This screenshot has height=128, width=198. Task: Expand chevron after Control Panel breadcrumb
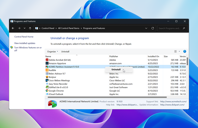coord(56,28)
